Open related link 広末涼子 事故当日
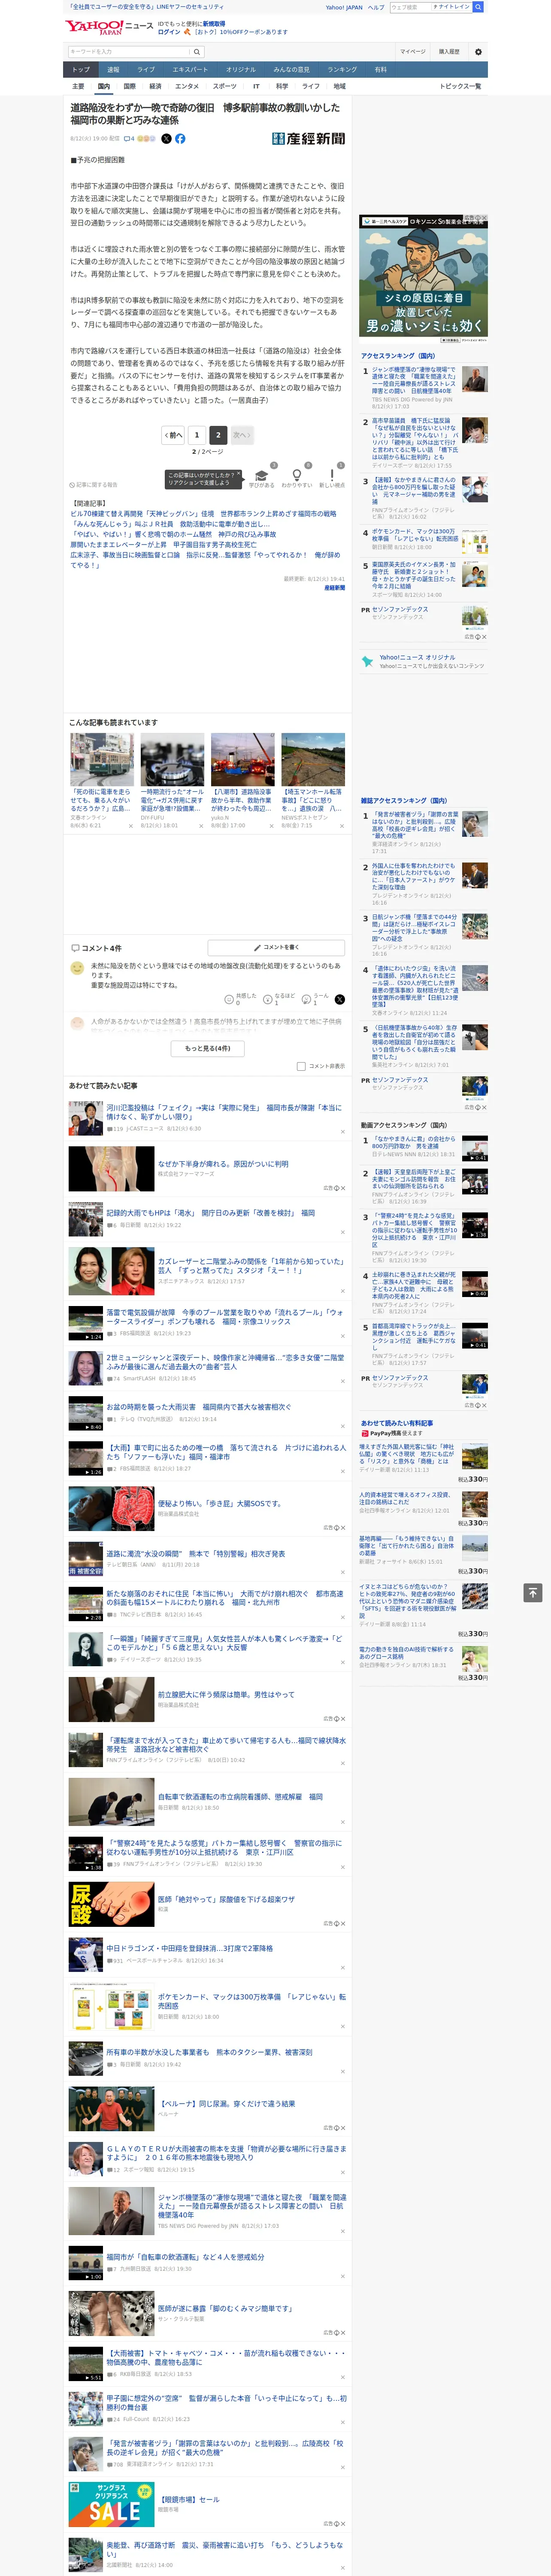Viewport: 551px width, 2576px height. pos(205,560)
